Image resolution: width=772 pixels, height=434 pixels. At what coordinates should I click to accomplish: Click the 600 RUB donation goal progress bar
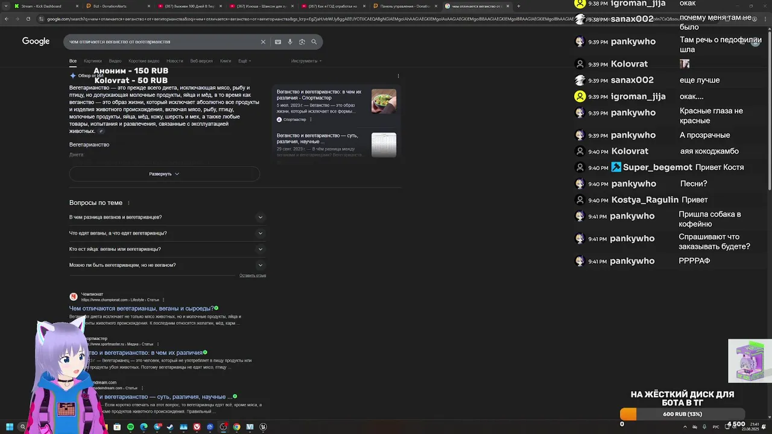(x=682, y=414)
